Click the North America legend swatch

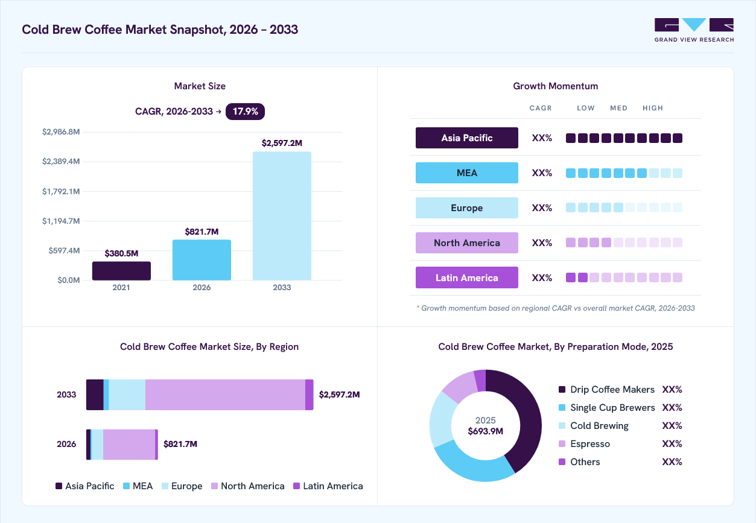(x=214, y=486)
